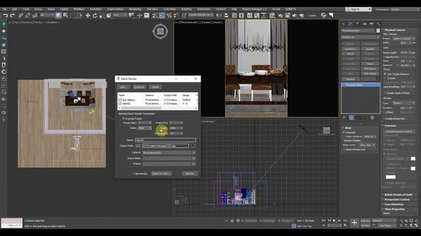The height and width of the screenshot is (236, 421).
Task: Toggle the Angle Snap icon
Action: pos(162,16)
